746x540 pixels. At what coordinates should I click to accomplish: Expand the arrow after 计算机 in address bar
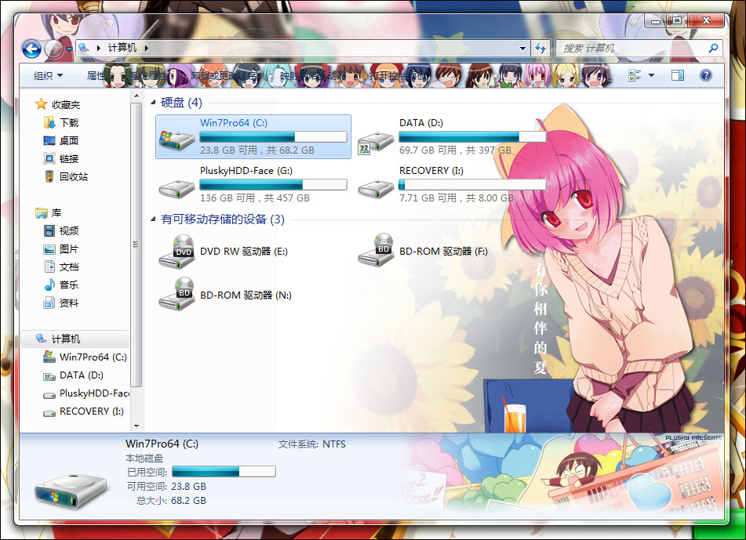(x=147, y=48)
